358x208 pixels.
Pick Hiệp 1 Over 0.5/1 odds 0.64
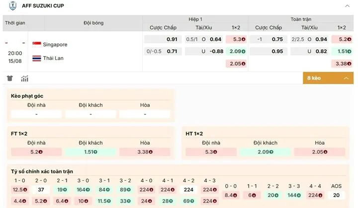pos(204,39)
